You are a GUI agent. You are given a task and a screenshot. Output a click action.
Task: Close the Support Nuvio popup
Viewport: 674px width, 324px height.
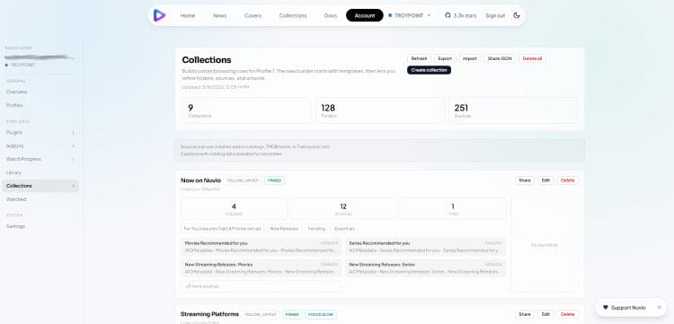(x=659, y=307)
